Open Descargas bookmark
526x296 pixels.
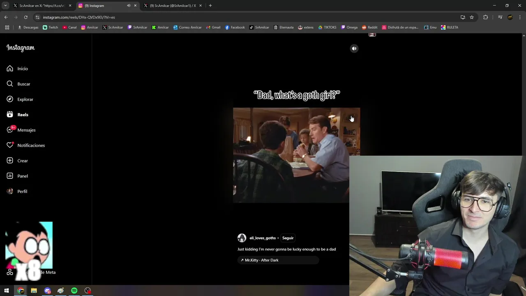click(x=28, y=28)
